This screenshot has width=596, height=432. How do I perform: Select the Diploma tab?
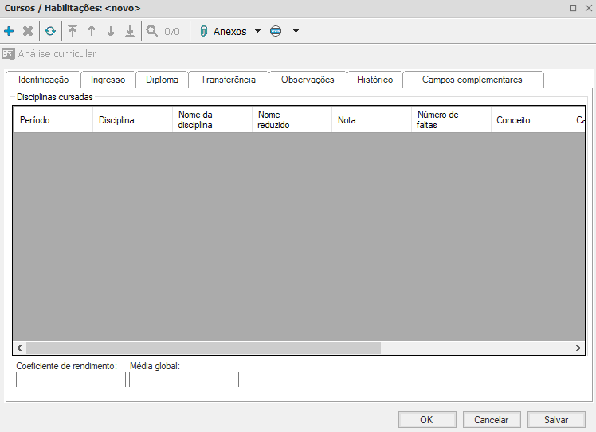(x=162, y=80)
